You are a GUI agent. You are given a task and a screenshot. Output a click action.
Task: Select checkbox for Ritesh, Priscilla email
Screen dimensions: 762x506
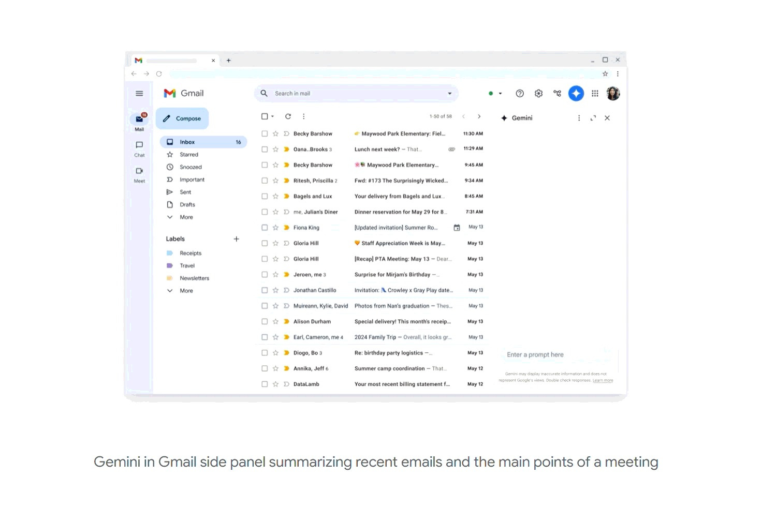coord(265,181)
